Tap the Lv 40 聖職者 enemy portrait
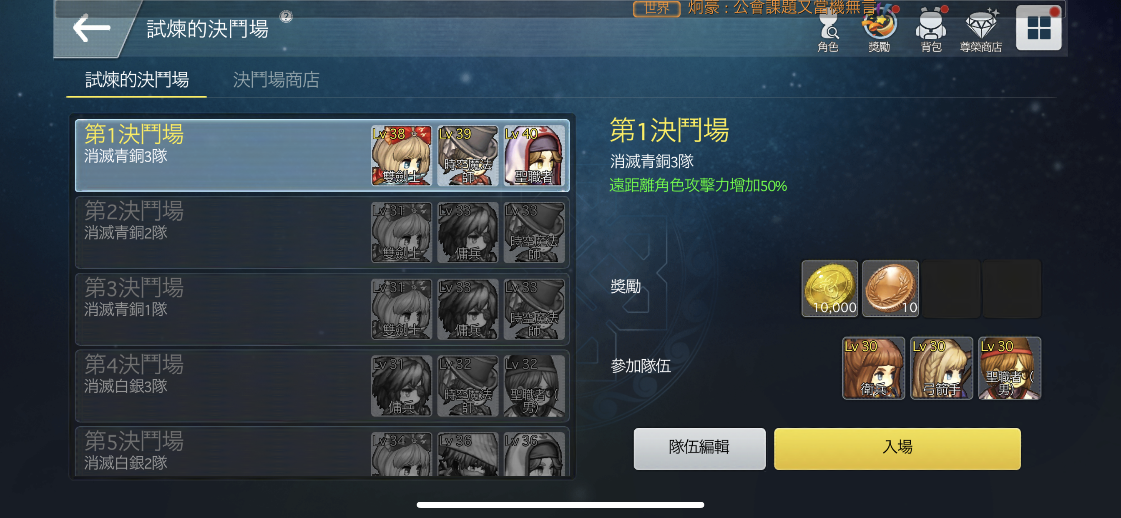 click(534, 156)
